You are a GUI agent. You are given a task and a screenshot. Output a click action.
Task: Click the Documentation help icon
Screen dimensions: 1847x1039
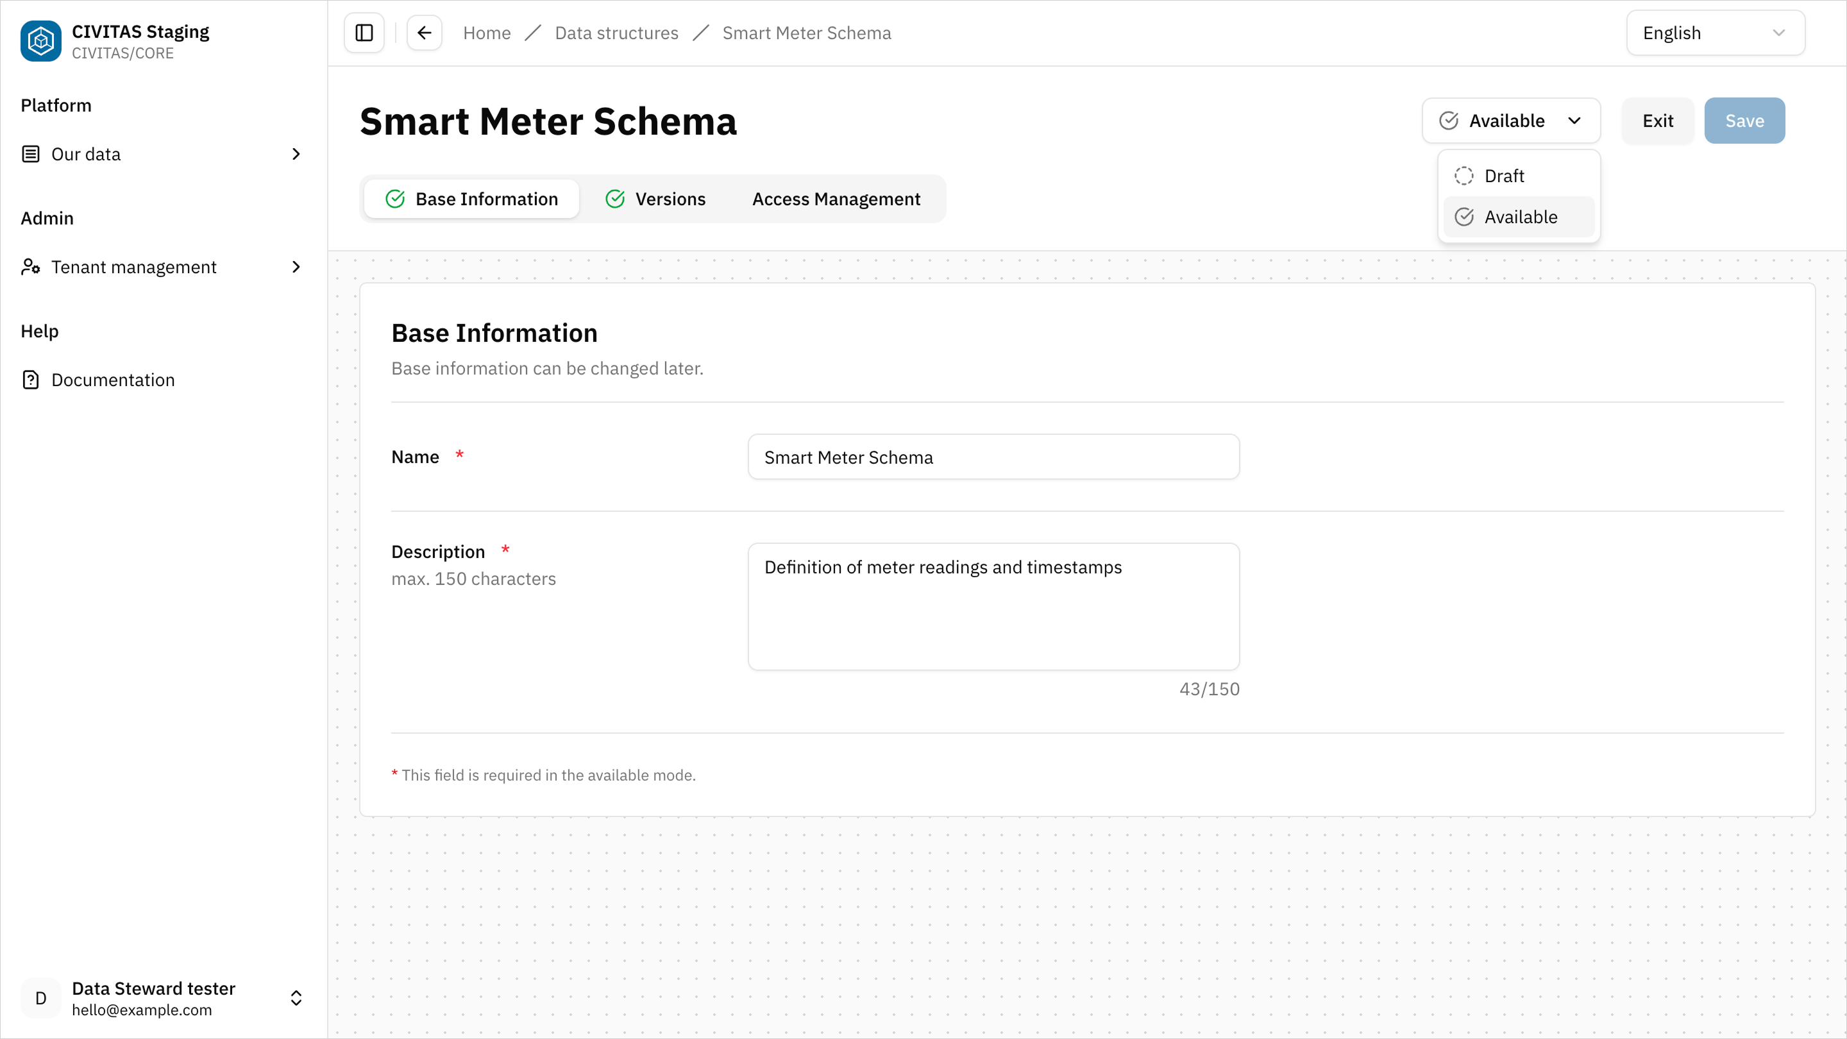30,379
